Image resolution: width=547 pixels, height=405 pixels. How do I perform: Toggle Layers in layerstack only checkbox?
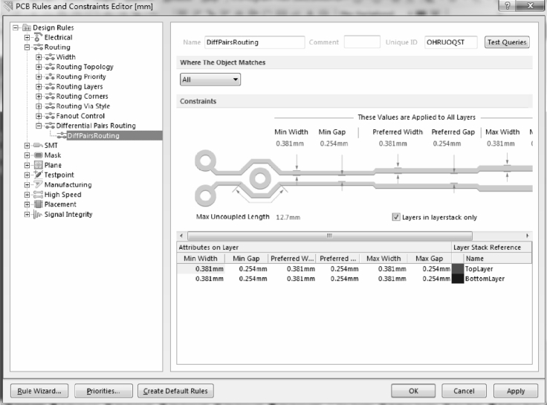click(396, 218)
